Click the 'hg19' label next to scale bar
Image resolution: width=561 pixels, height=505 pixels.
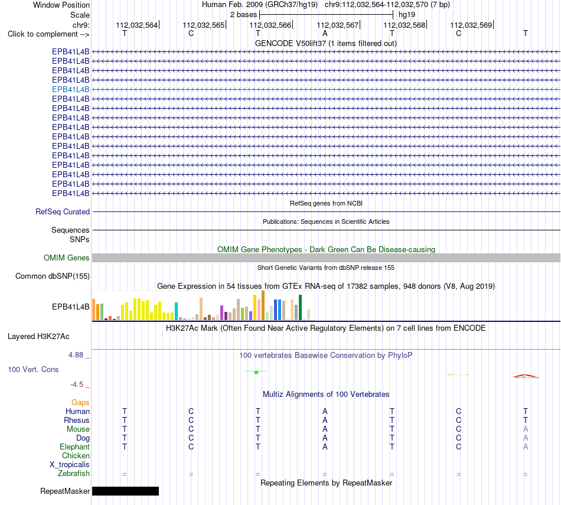pyautogui.click(x=407, y=15)
